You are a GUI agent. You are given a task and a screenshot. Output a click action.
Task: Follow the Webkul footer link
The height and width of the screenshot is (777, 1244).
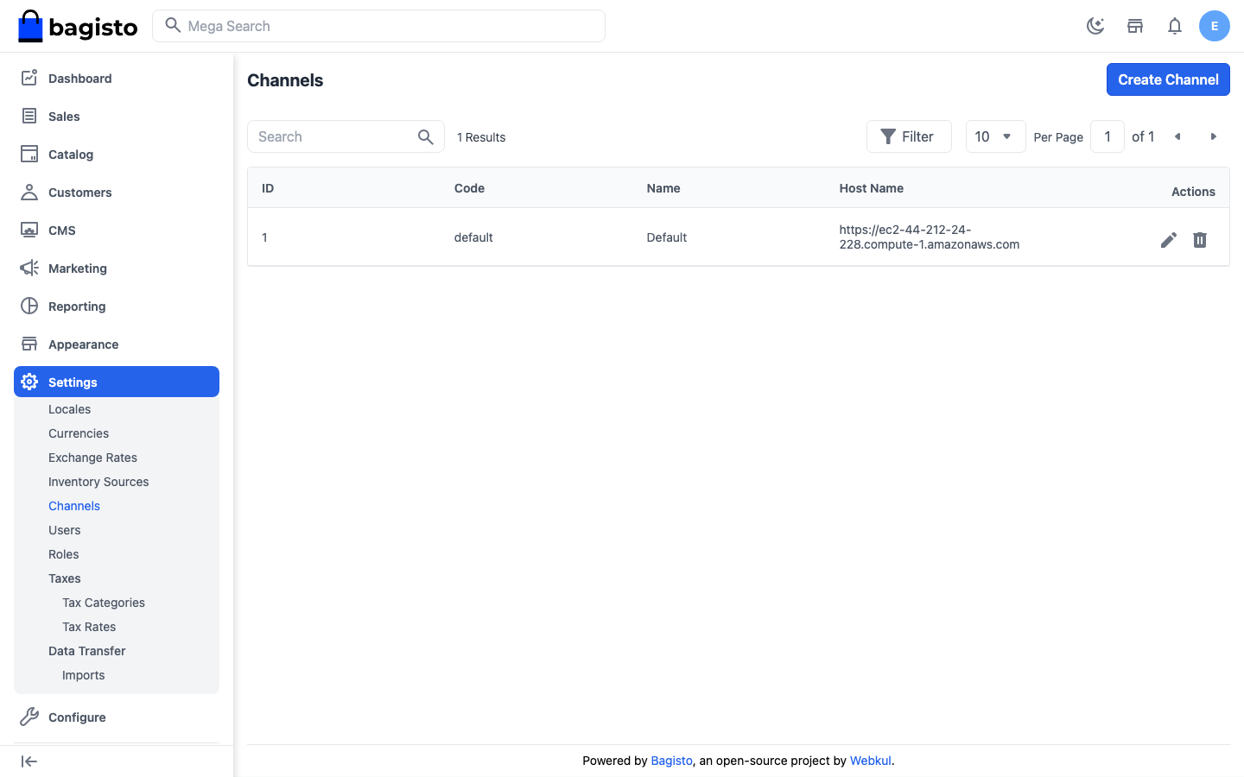pos(870,761)
